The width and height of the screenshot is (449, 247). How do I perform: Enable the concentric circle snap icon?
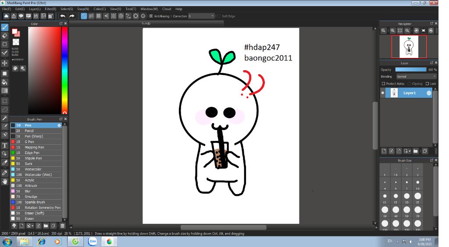coord(121,16)
